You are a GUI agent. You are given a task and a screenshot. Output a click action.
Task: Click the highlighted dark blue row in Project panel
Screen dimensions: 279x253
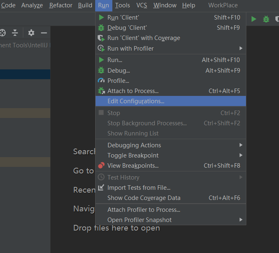(x=25, y=74)
